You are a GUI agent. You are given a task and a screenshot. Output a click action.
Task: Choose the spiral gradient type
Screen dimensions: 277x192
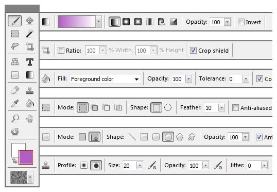[x=162, y=22]
